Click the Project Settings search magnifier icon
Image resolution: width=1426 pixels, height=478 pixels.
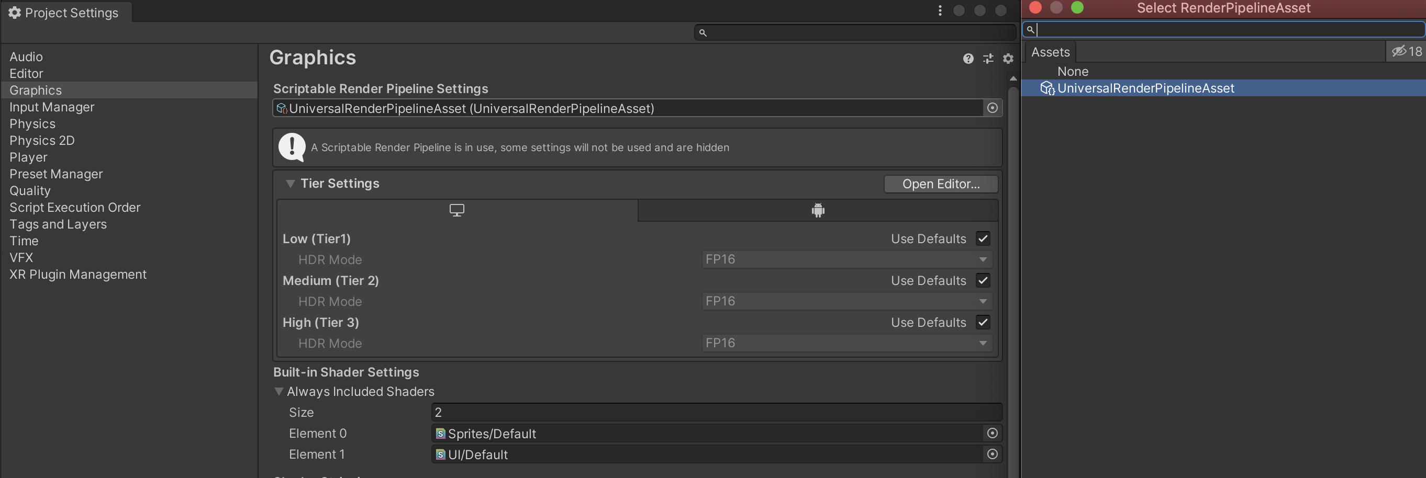click(x=703, y=32)
